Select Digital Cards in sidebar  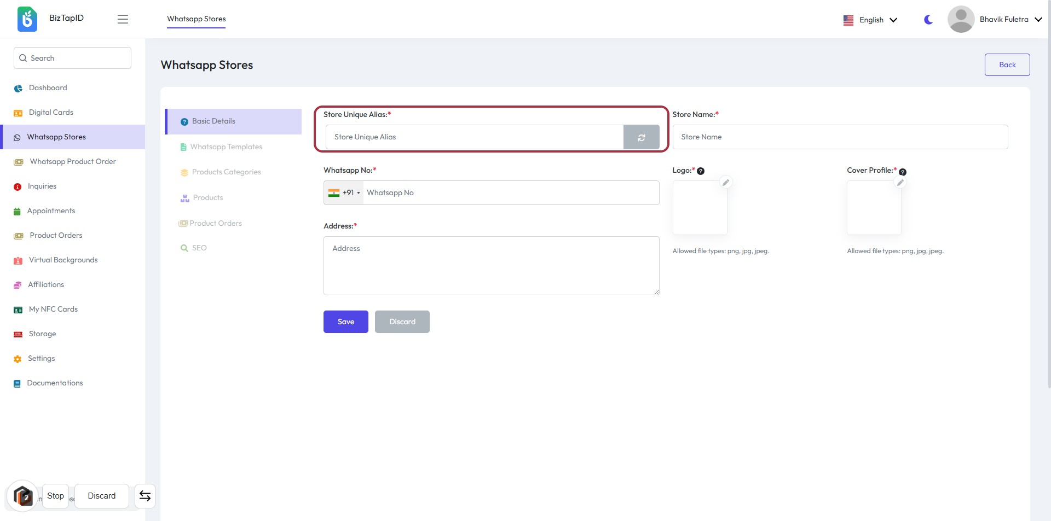51,113
